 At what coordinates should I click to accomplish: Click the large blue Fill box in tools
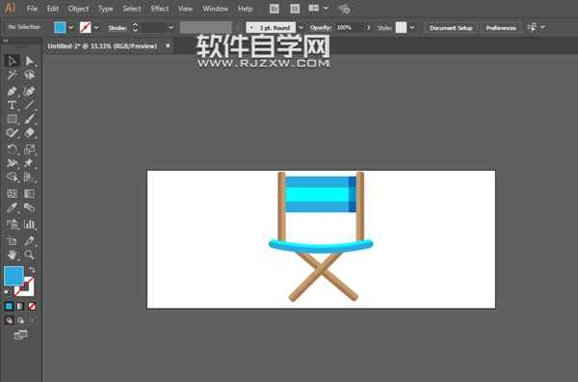click(x=13, y=276)
